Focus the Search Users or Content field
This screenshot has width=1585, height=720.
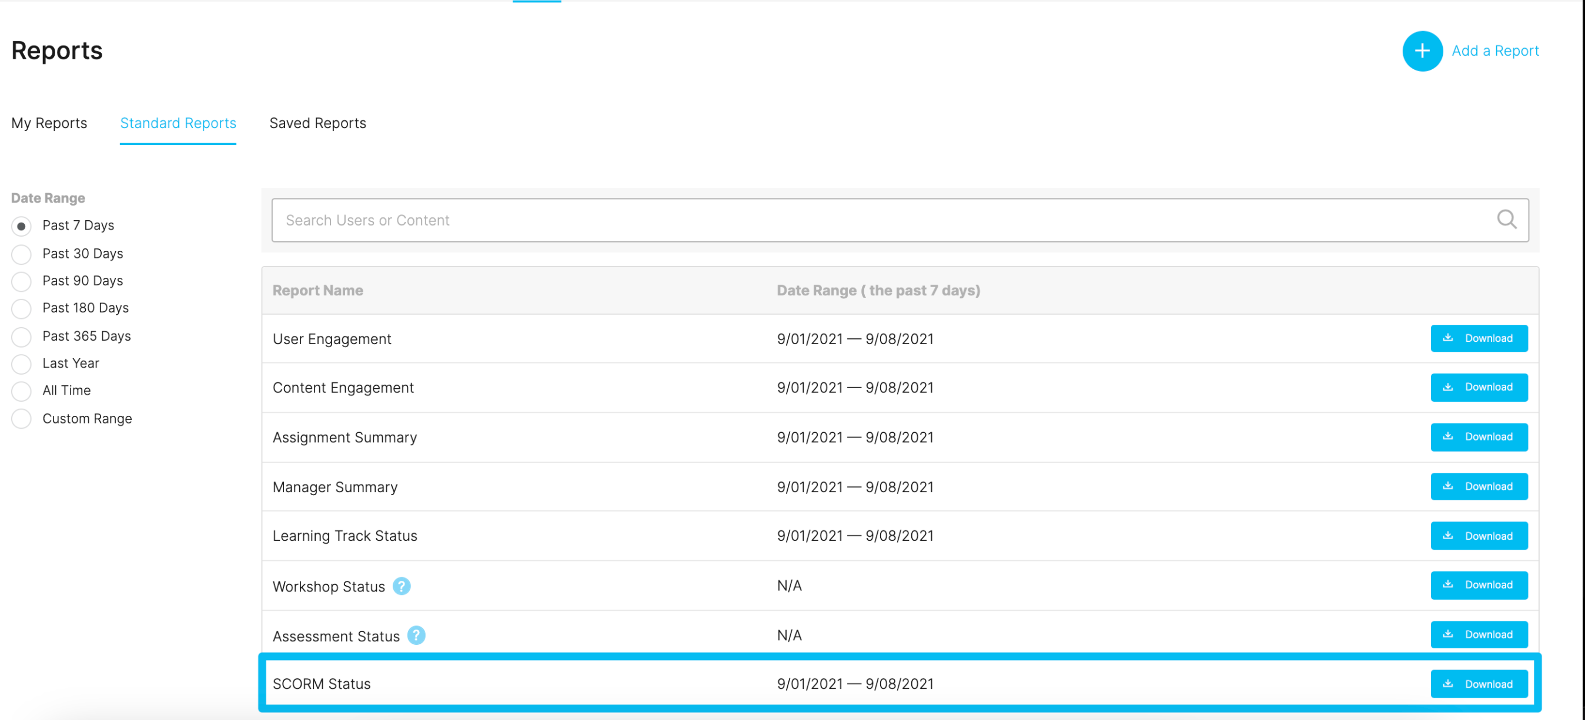900,220
